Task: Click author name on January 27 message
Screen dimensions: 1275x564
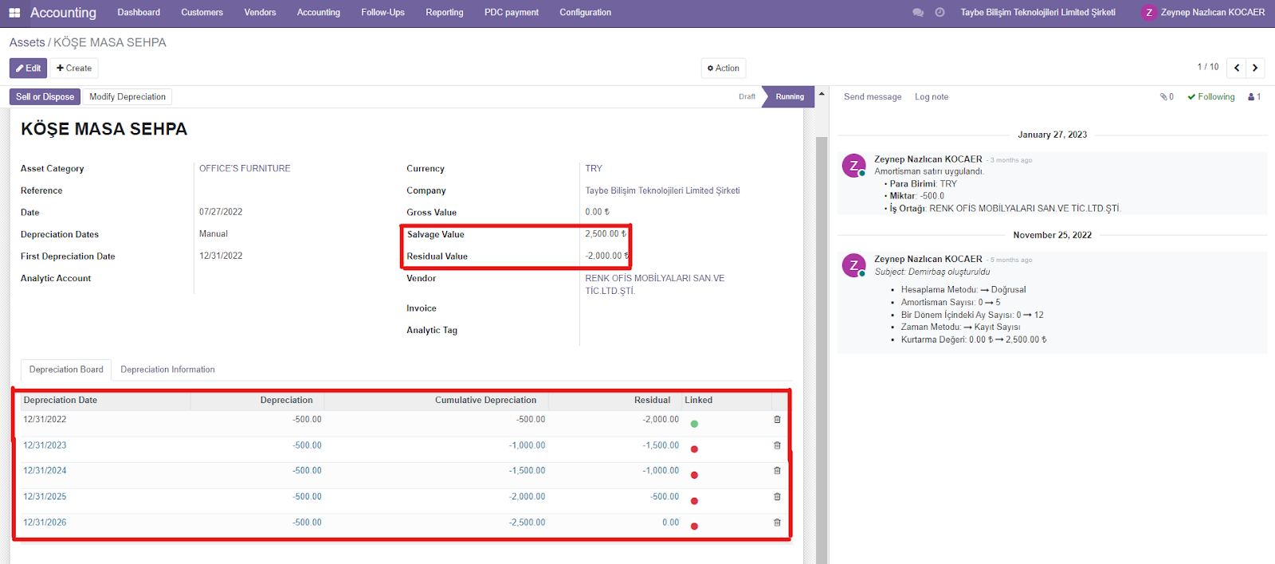Action: pos(928,159)
